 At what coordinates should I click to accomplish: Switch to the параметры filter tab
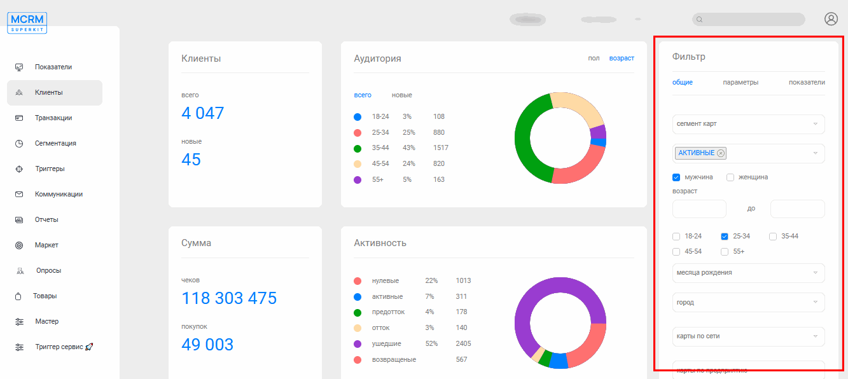click(x=740, y=82)
